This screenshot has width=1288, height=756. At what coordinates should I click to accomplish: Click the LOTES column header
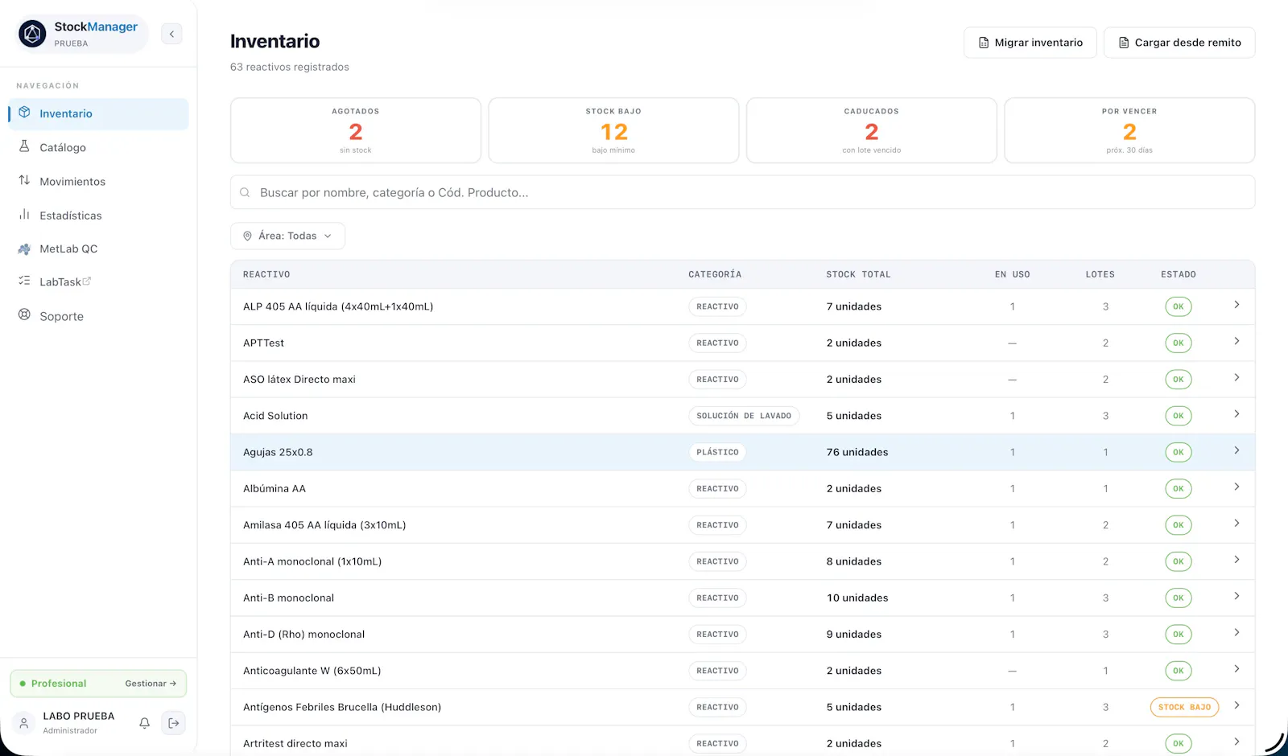tap(1100, 274)
